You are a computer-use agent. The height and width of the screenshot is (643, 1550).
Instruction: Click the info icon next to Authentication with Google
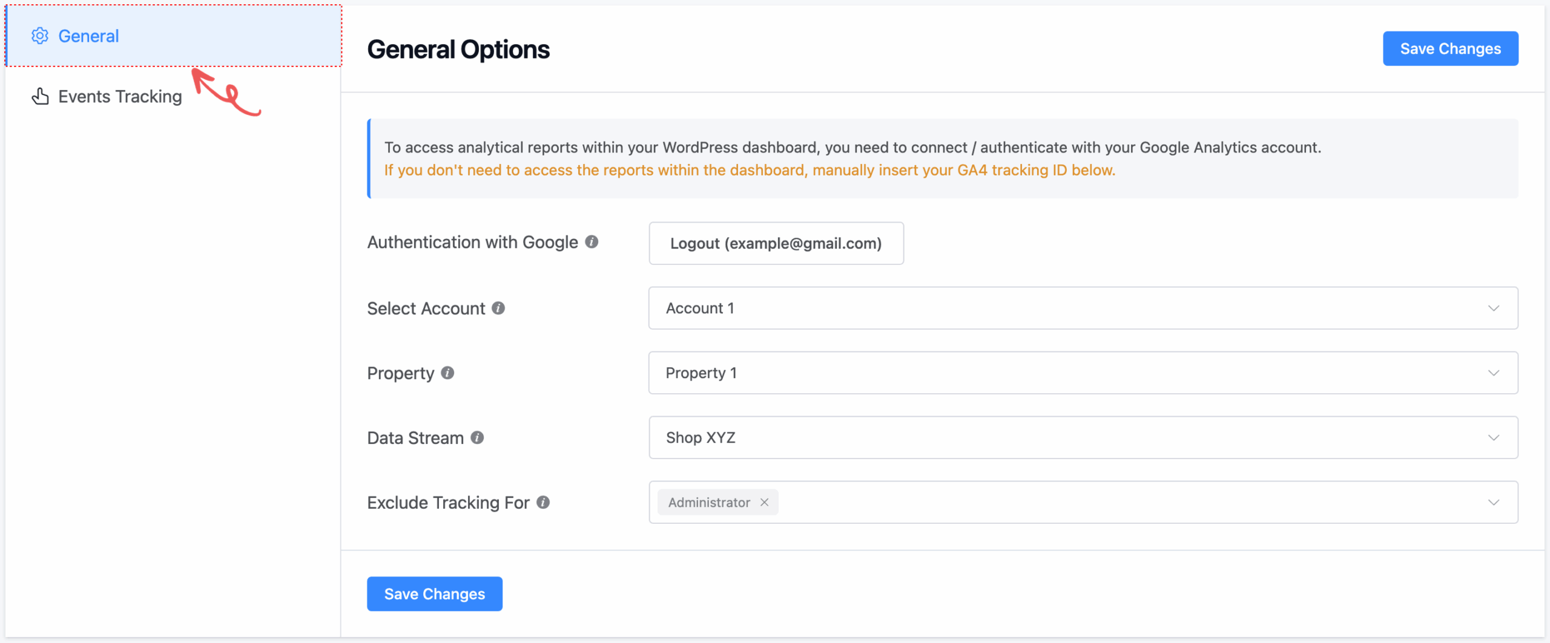592,241
